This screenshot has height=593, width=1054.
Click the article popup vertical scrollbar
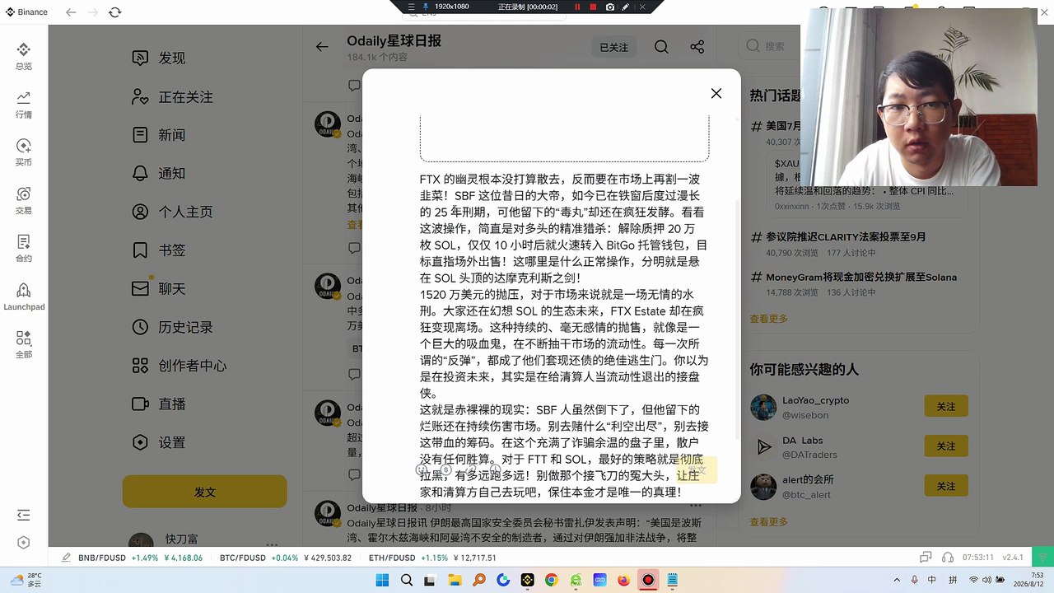tap(737, 321)
